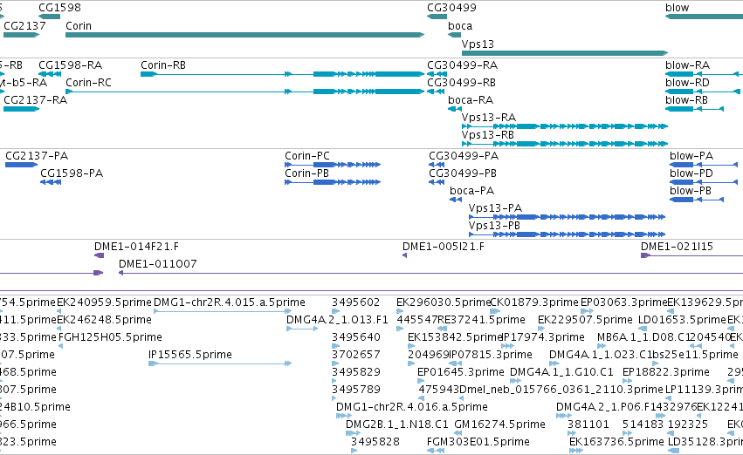Select the 3495640 feature label
Image resolution: width=743 pixels, height=455 pixels.
click(356, 337)
